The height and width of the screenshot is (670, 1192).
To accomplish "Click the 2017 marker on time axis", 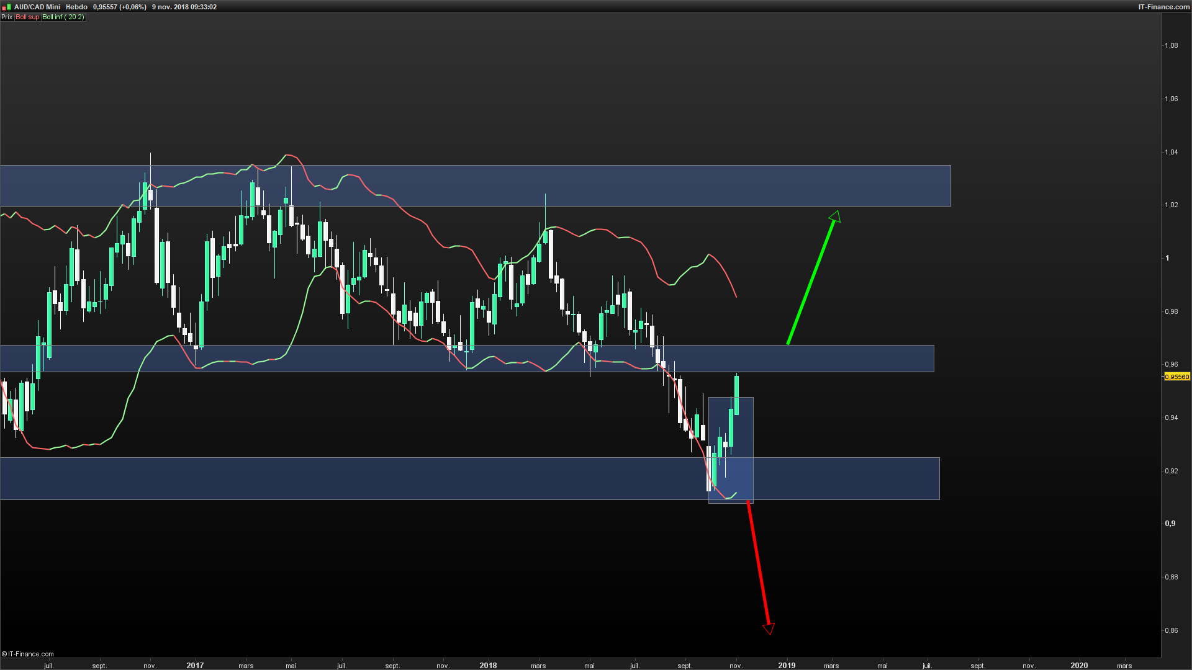I will pyautogui.click(x=195, y=665).
